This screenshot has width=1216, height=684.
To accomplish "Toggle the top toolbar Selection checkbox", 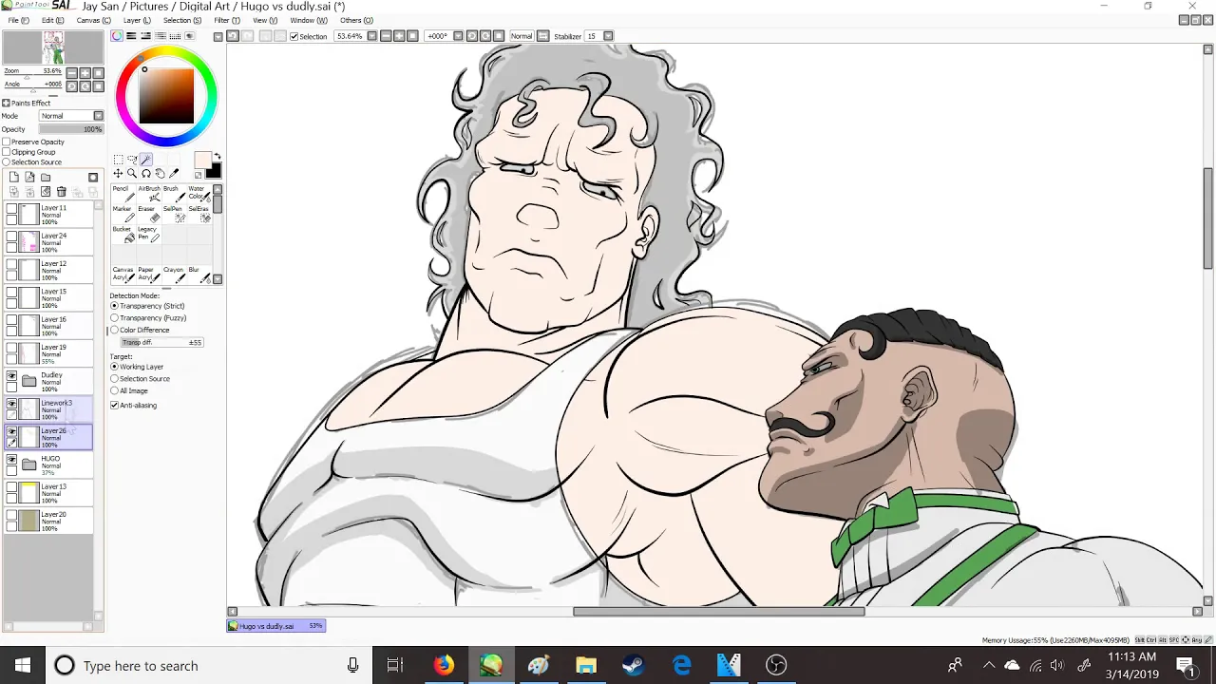I will tap(294, 36).
